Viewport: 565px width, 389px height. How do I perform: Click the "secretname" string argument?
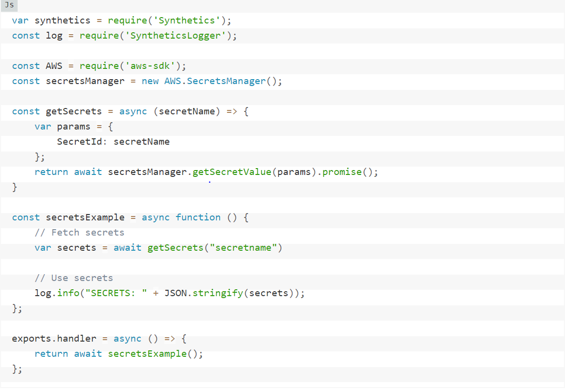(243, 248)
